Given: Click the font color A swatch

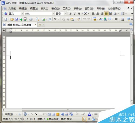Looking at the screenshot, I should pos(89,114).
